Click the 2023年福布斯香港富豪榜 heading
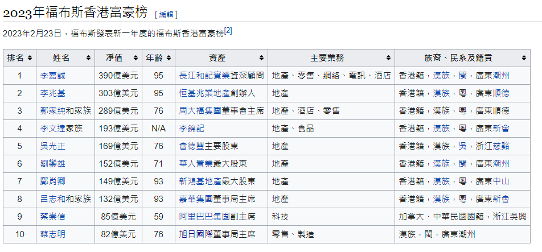The width and height of the screenshot is (542, 252). click(x=75, y=13)
